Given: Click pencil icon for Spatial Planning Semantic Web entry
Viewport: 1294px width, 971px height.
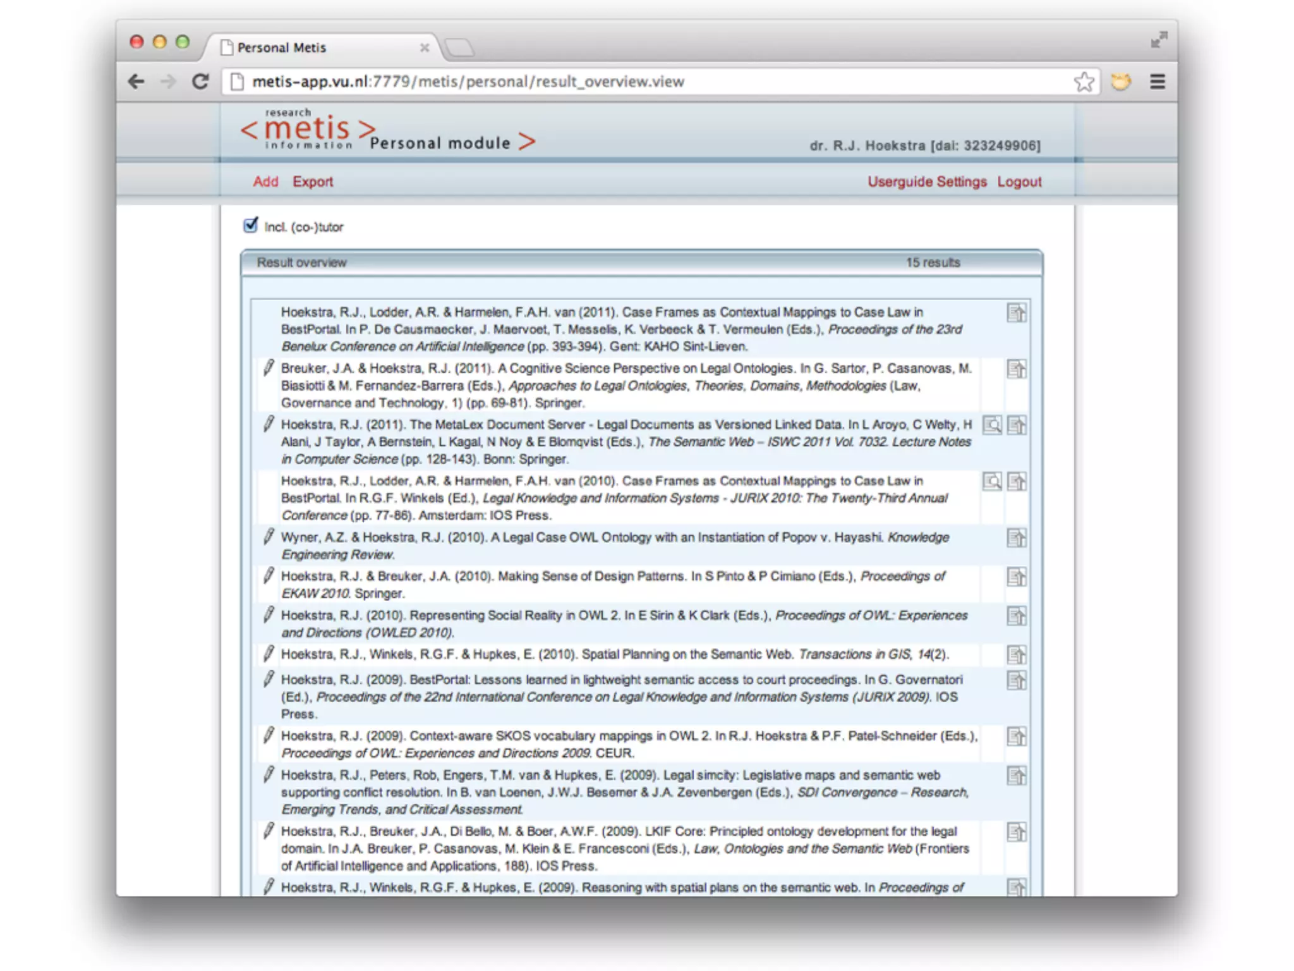Looking at the screenshot, I should point(269,654).
